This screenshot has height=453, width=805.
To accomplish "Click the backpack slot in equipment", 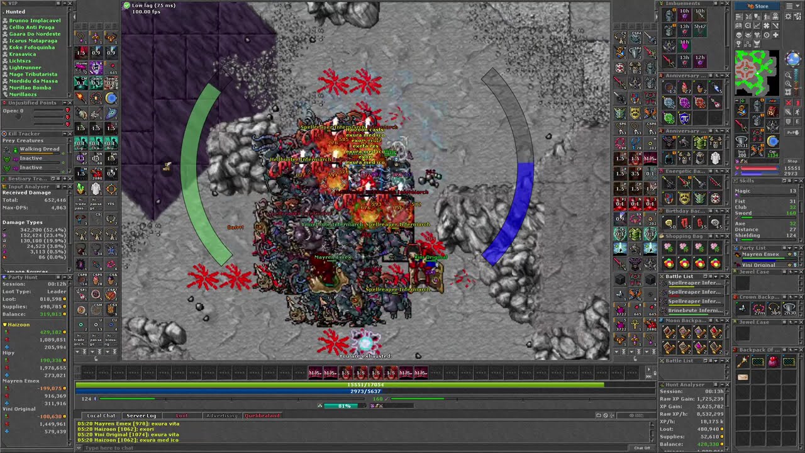I will [x=772, y=110].
